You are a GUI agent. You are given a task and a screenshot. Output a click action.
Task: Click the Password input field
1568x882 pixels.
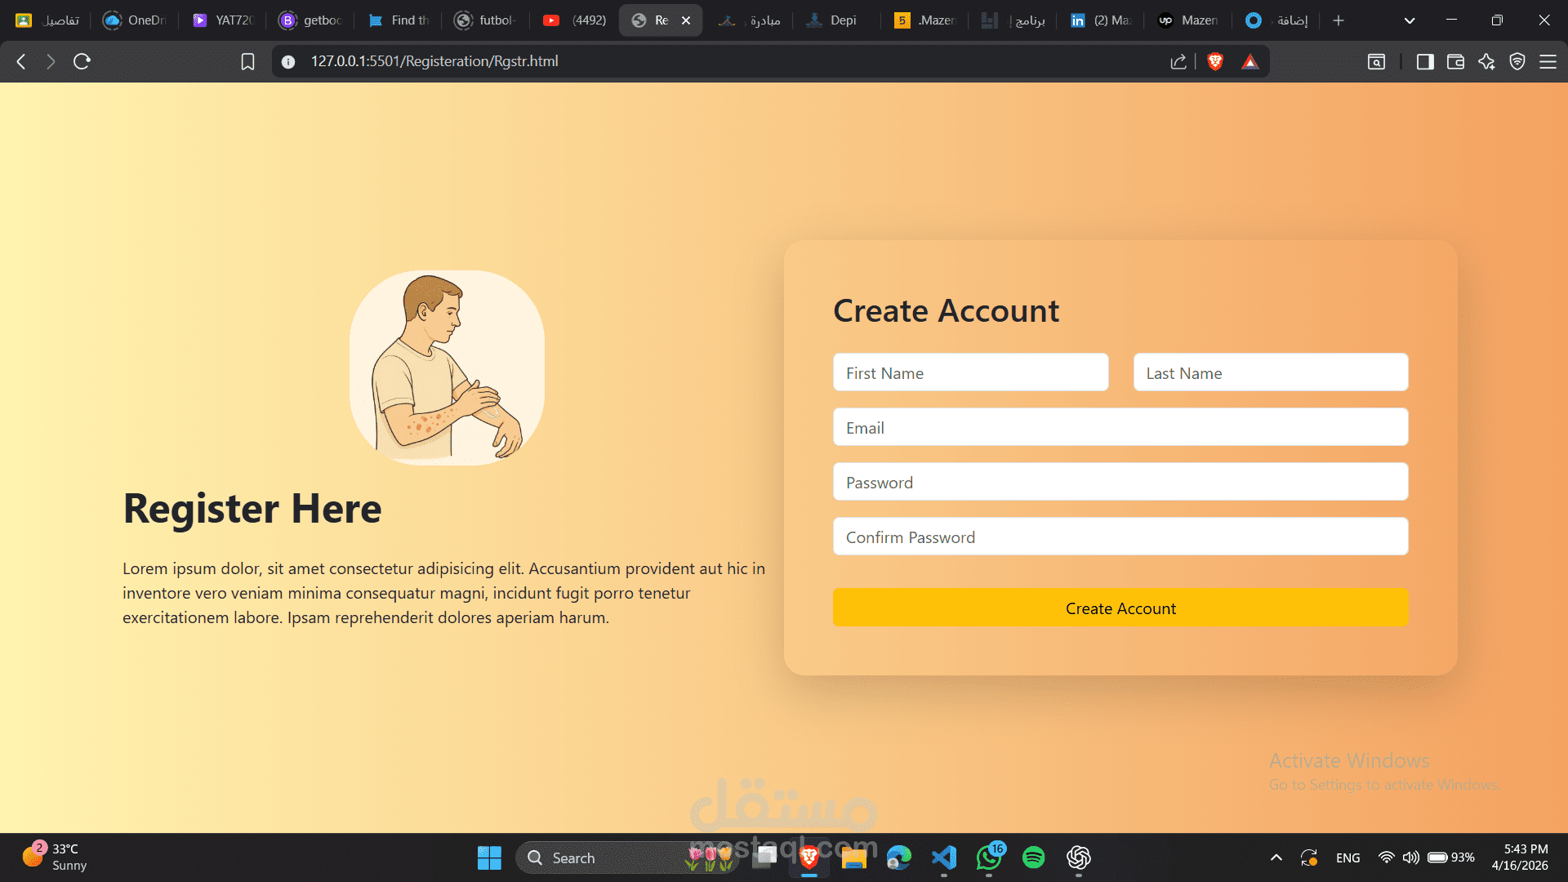pyautogui.click(x=1120, y=482)
